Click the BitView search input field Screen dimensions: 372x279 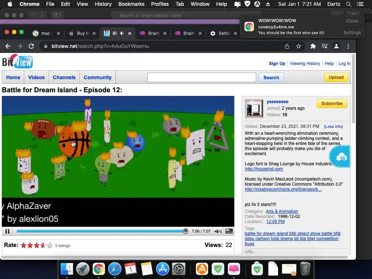tap(202, 77)
